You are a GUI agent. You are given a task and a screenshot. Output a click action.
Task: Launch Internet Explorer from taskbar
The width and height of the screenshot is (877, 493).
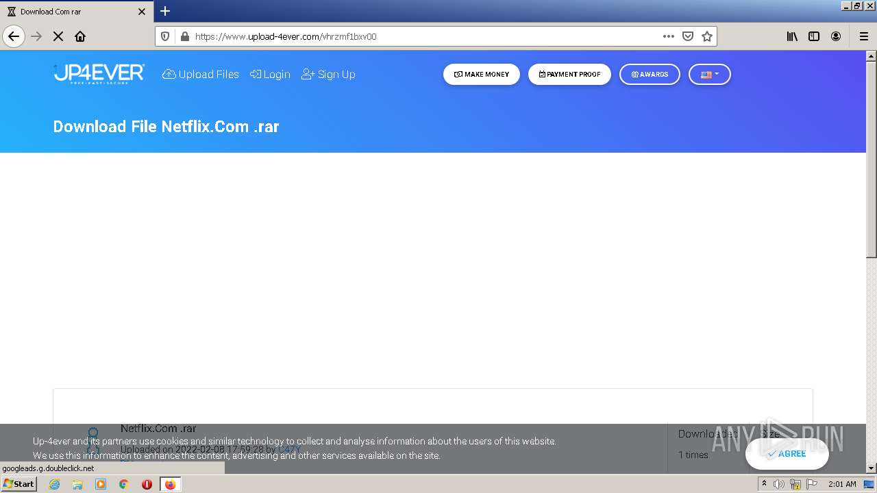[54, 484]
